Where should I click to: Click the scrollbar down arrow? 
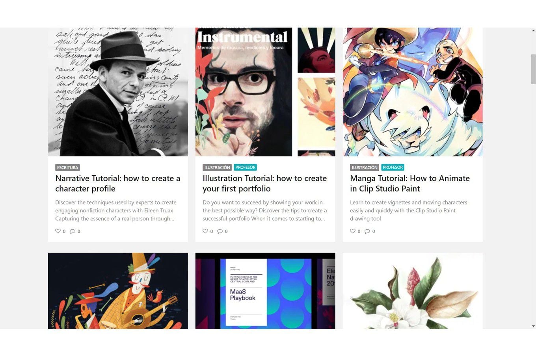[533, 326]
